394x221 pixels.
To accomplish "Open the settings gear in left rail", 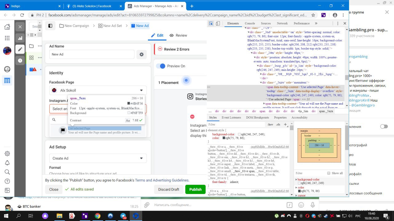I will pyautogui.click(x=7, y=153).
